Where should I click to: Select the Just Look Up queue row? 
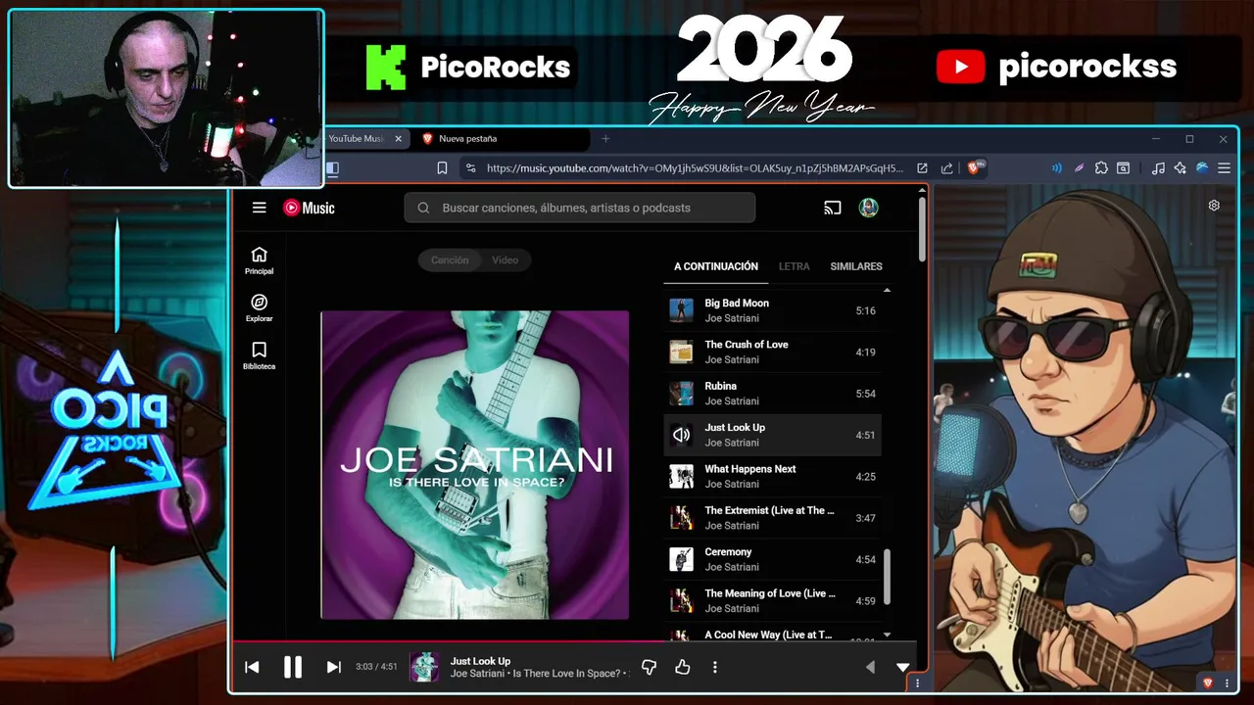[772, 435]
